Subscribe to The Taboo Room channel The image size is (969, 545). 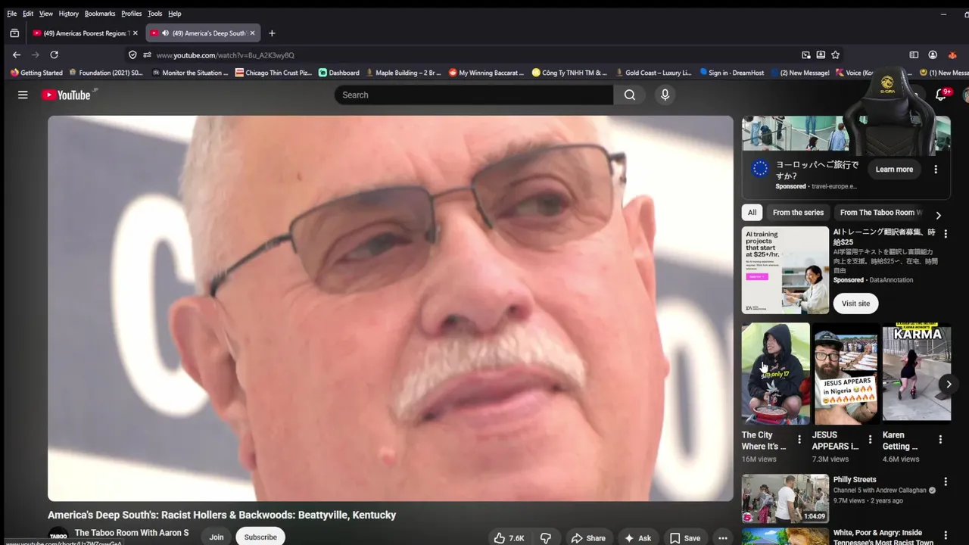click(260, 537)
